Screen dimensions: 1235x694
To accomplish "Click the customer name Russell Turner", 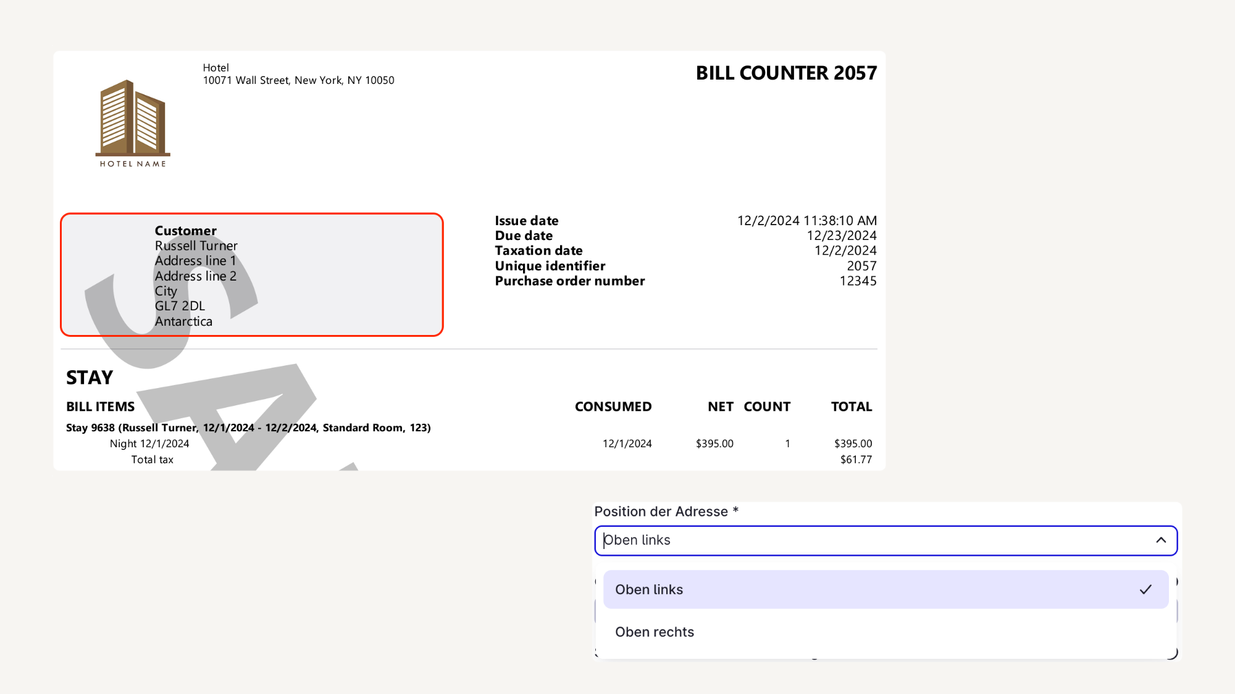I will 196,246.
